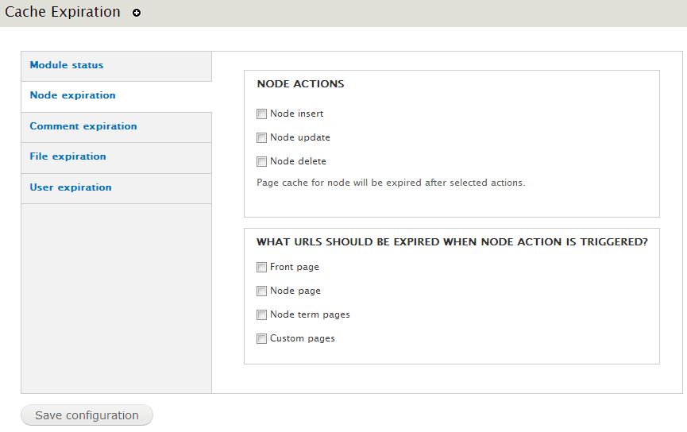Go to the File expiration tab

(68, 156)
